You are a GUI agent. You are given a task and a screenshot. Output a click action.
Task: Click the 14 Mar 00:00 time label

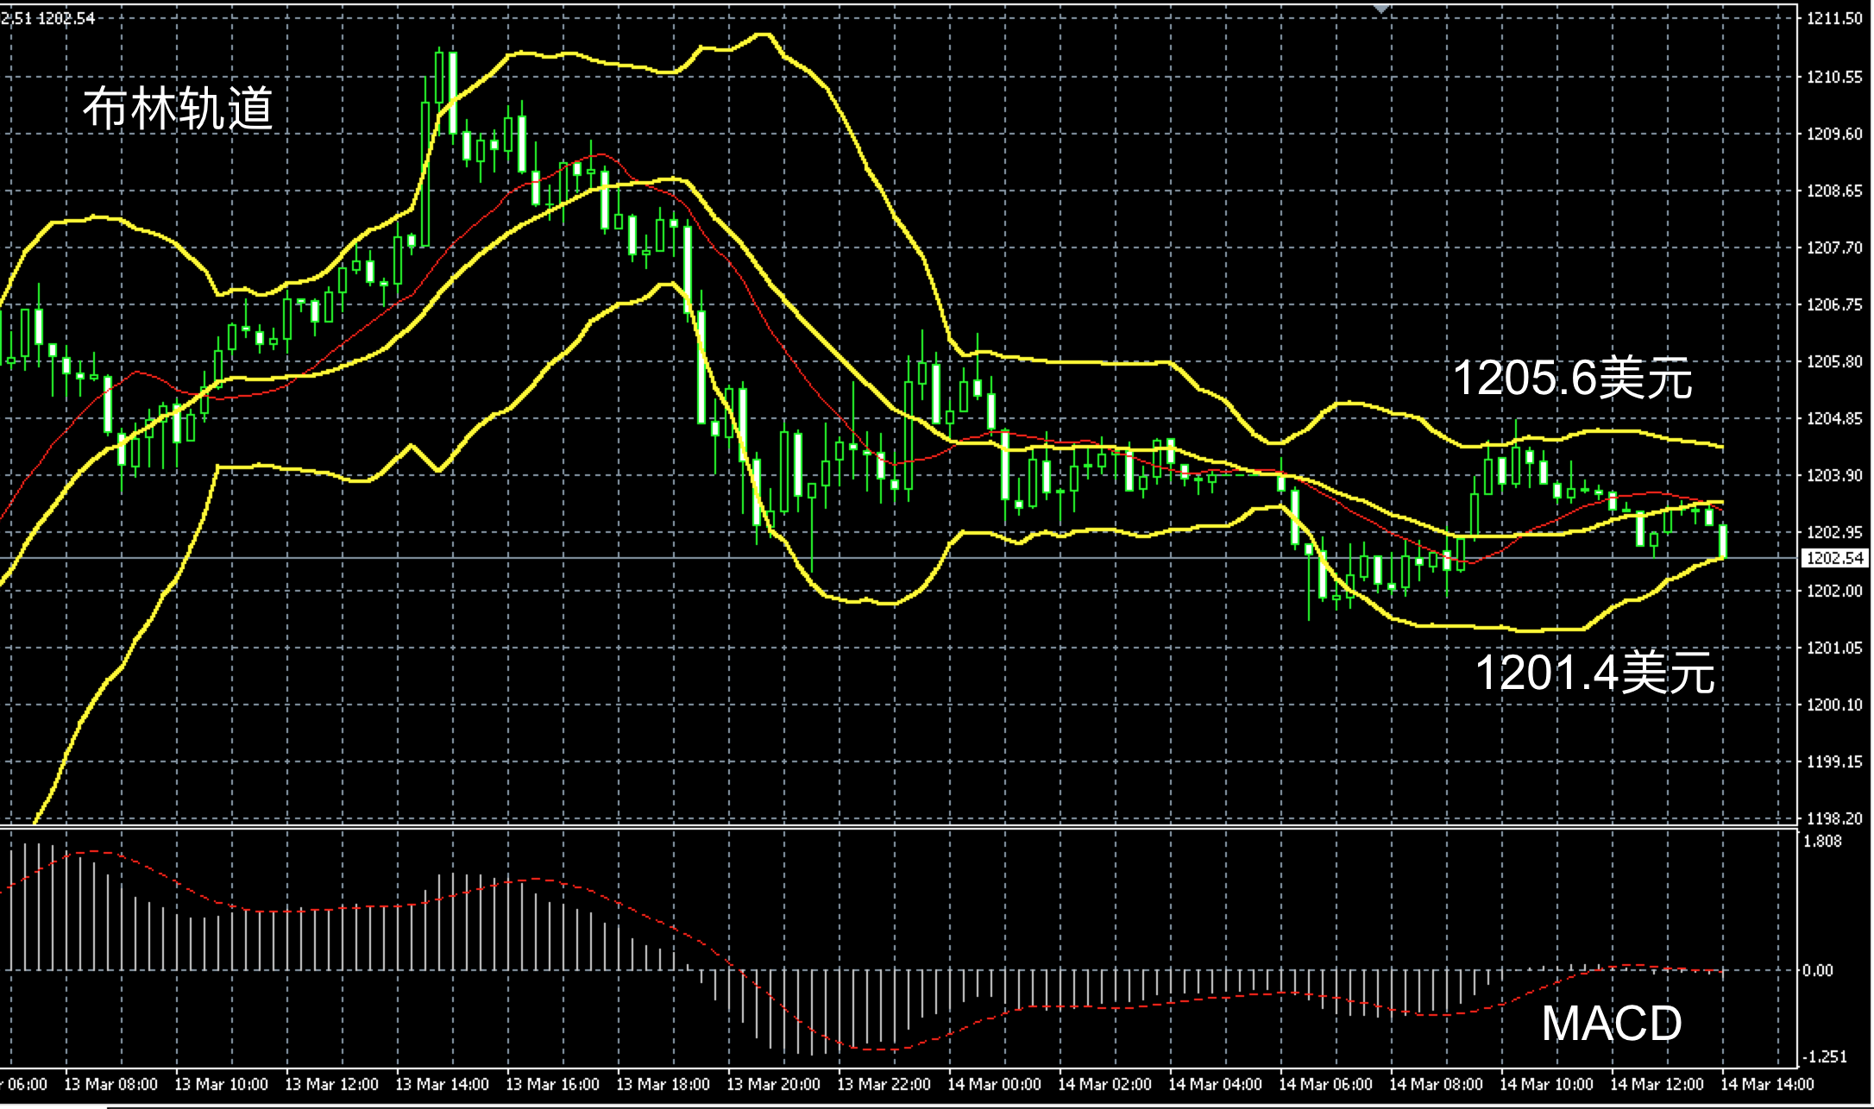tap(994, 1084)
